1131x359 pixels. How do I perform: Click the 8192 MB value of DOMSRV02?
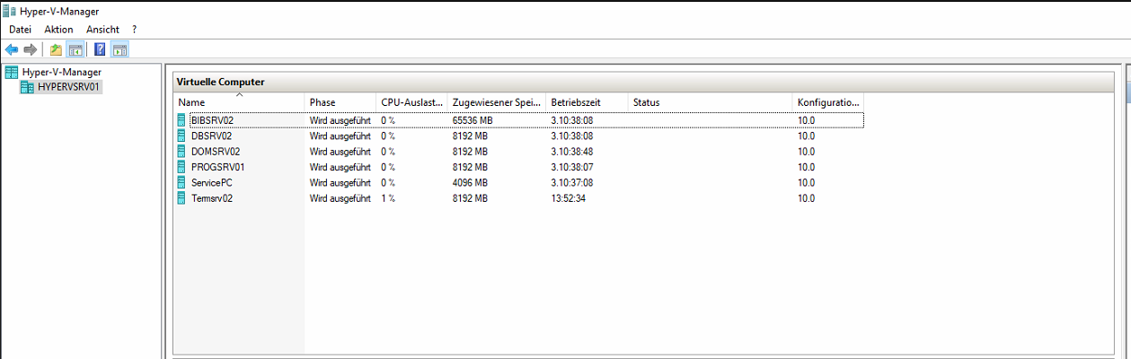pos(470,151)
